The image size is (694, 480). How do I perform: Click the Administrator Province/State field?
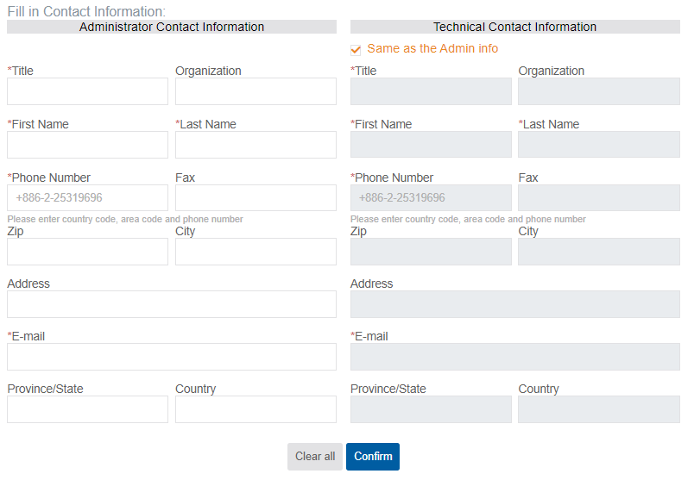[x=88, y=409]
